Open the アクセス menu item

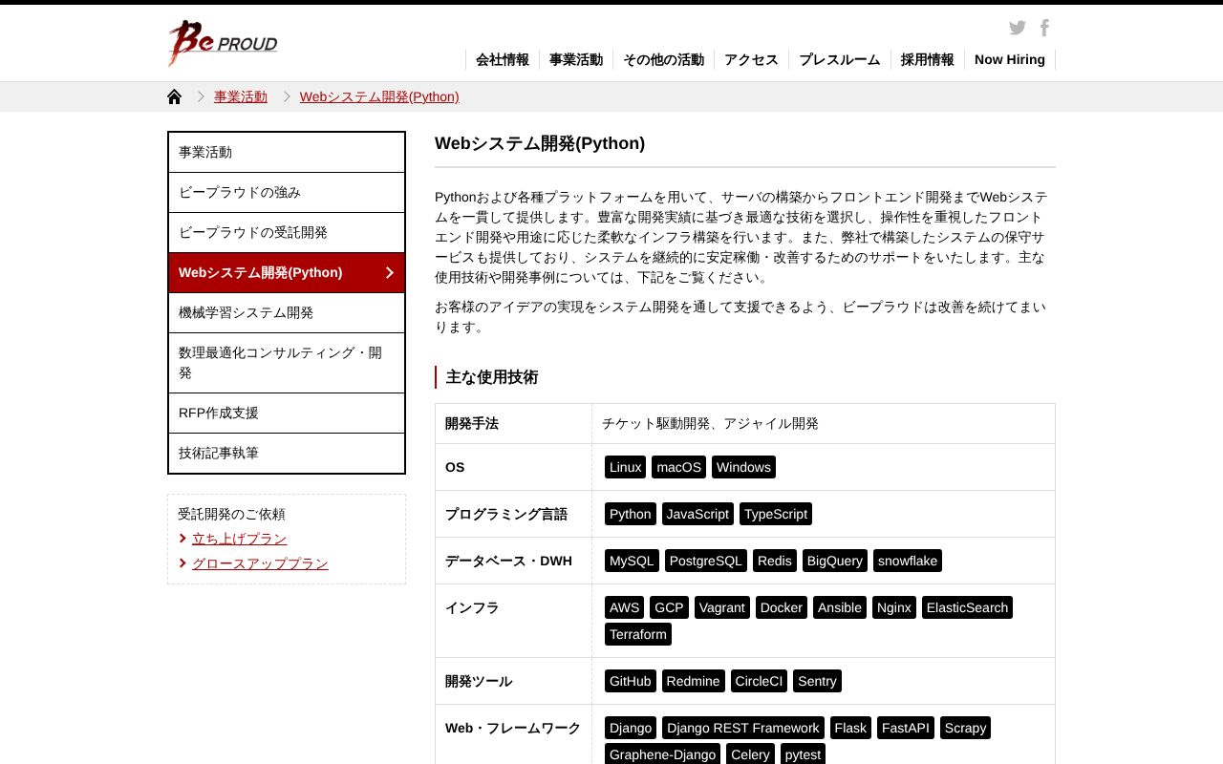(752, 59)
